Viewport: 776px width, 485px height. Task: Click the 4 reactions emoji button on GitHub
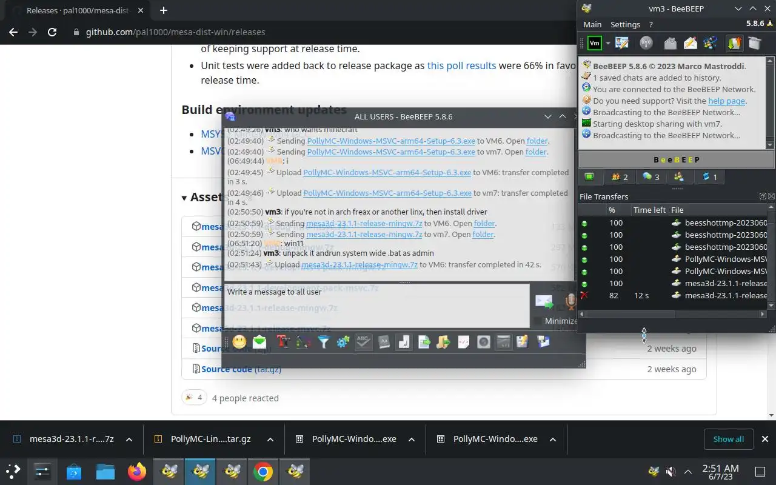pyautogui.click(x=194, y=398)
